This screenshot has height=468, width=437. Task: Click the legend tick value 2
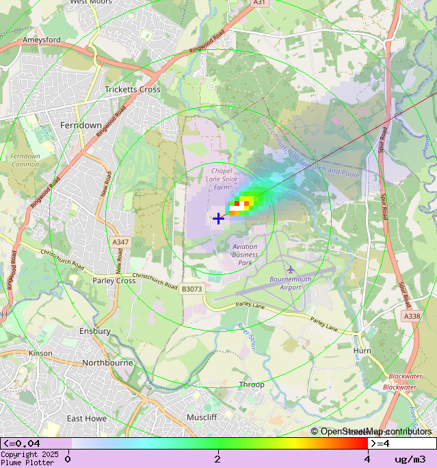point(217,459)
